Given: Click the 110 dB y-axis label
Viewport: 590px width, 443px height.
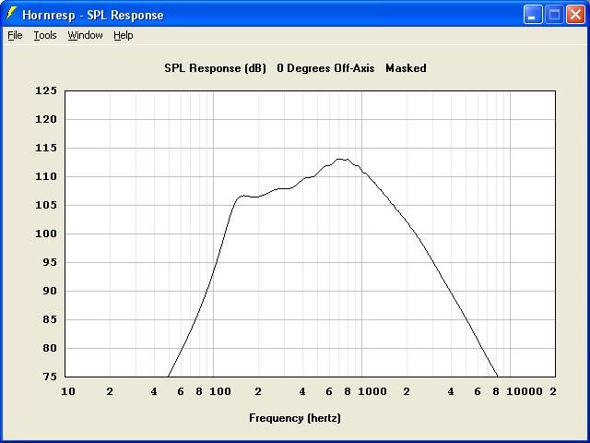Looking at the screenshot, I should pyautogui.click(x=46, y=176).
